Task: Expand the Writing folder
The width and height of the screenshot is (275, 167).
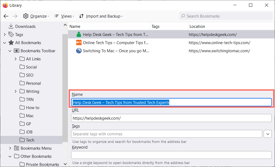Action: (x=15, y=91)
